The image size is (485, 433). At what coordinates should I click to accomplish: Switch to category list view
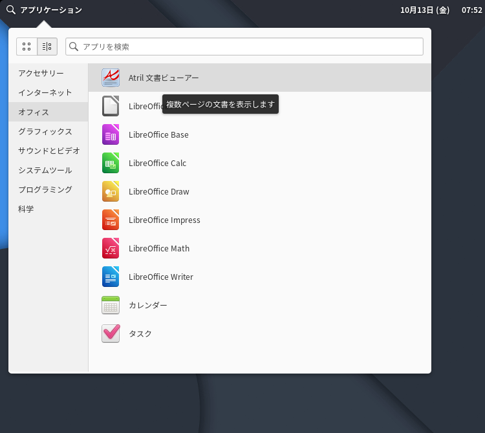click(47, 47)
